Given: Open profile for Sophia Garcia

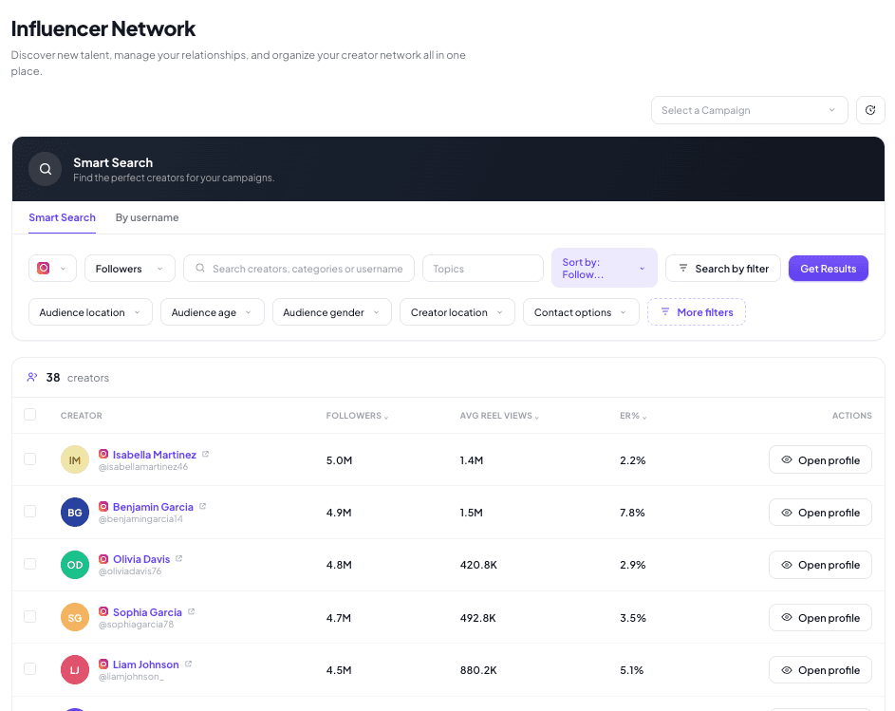Looking at the screenshot, I should click(820, 617).
